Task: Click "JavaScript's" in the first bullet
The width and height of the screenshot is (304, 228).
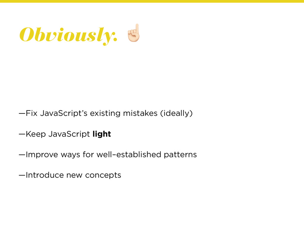Action: 64,113
